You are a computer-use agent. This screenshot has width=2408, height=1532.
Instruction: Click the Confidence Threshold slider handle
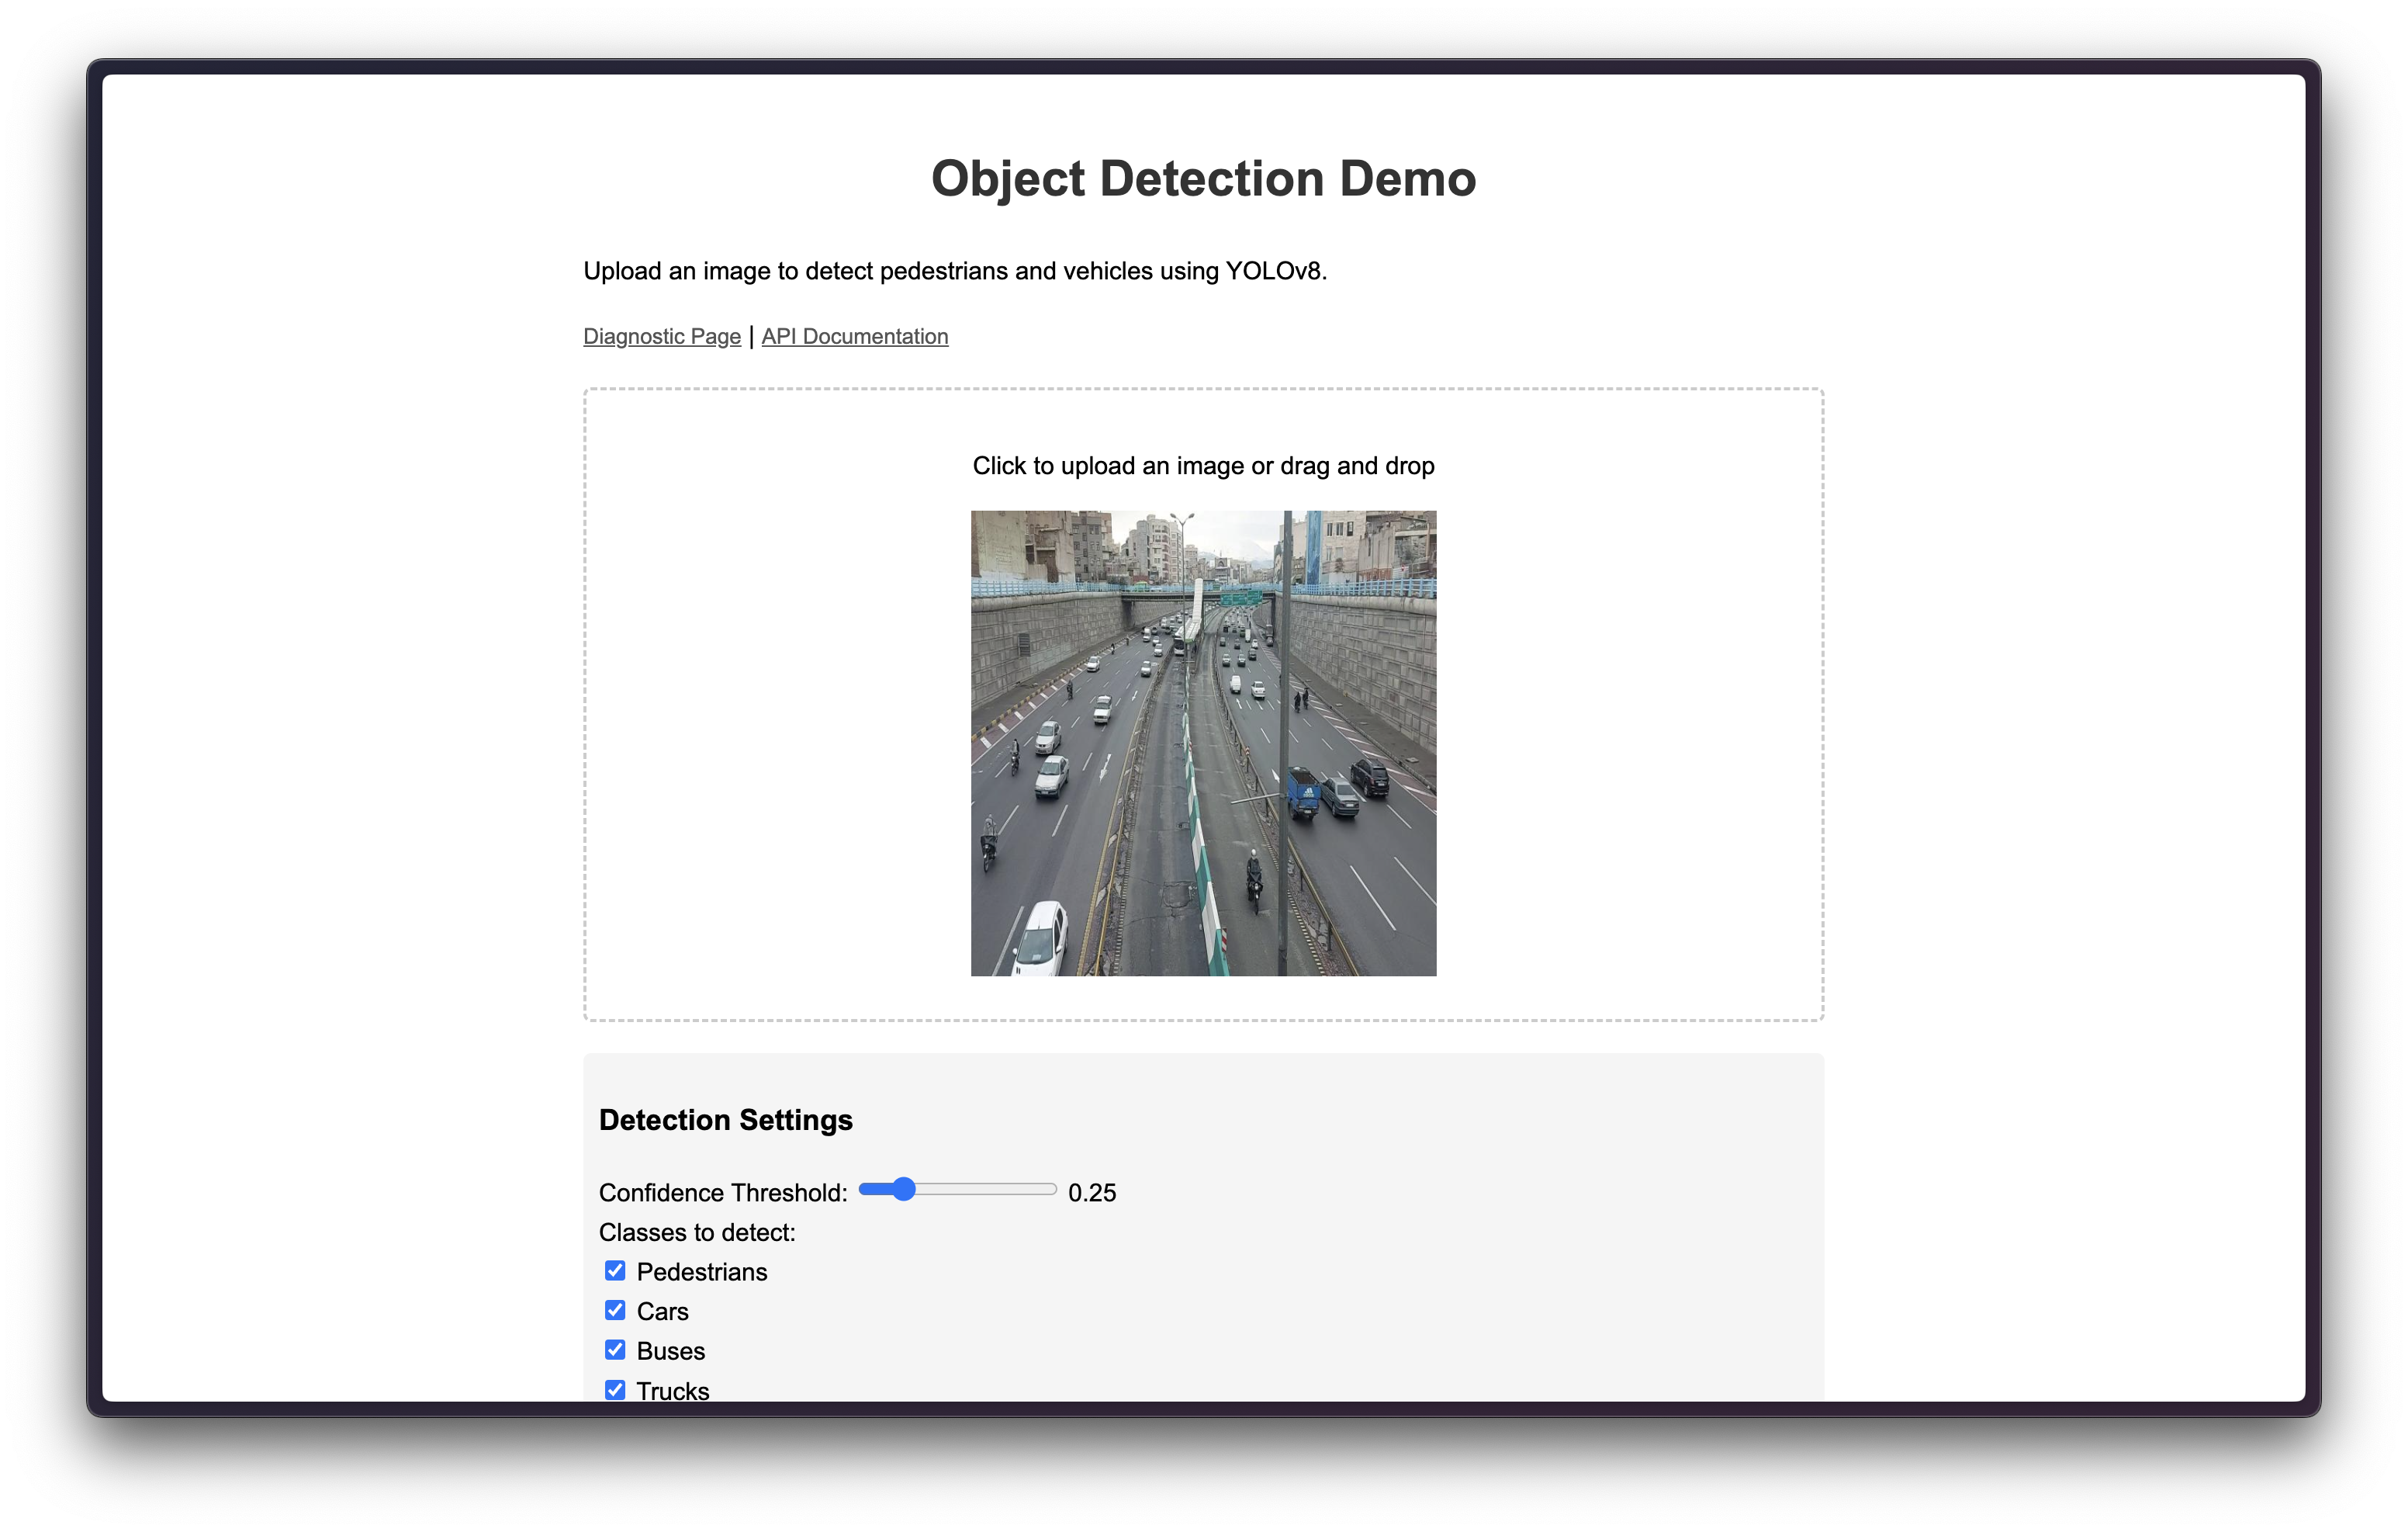(904, 1189)
